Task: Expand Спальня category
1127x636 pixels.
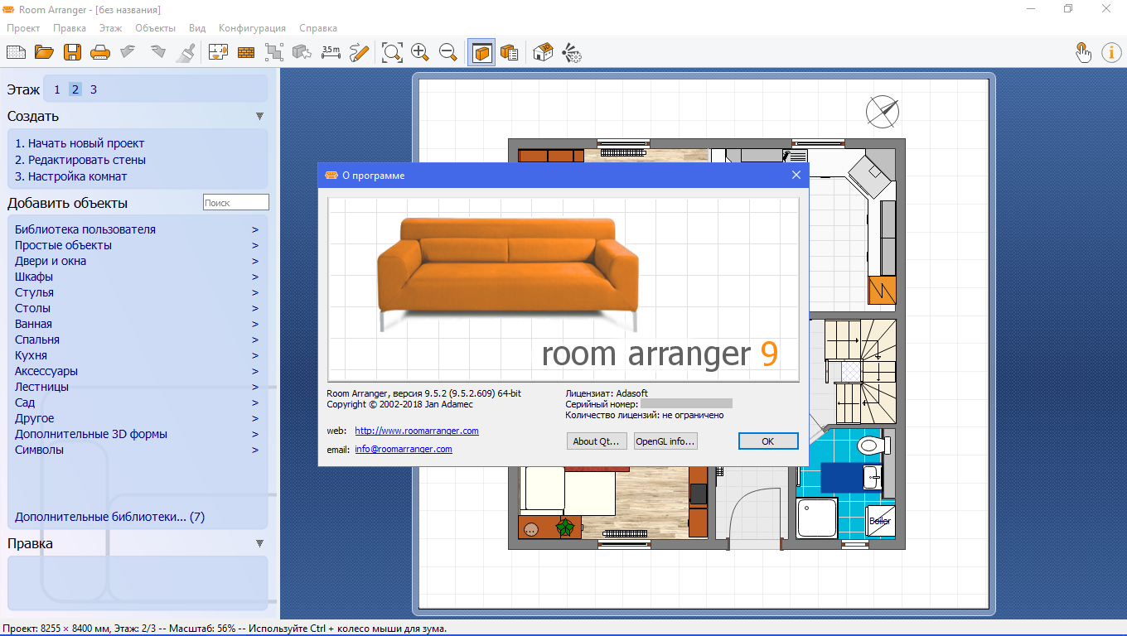Action: 137,340
